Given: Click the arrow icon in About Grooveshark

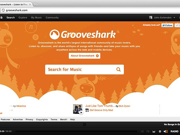Looking at the screenshot, I should coord(97,56).
